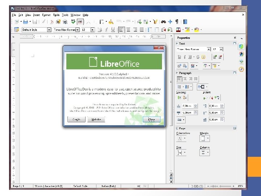261x196 pixels.
Task: Toggle Nonprinting Characters pilcrow icon
Action: click(177, 22)
